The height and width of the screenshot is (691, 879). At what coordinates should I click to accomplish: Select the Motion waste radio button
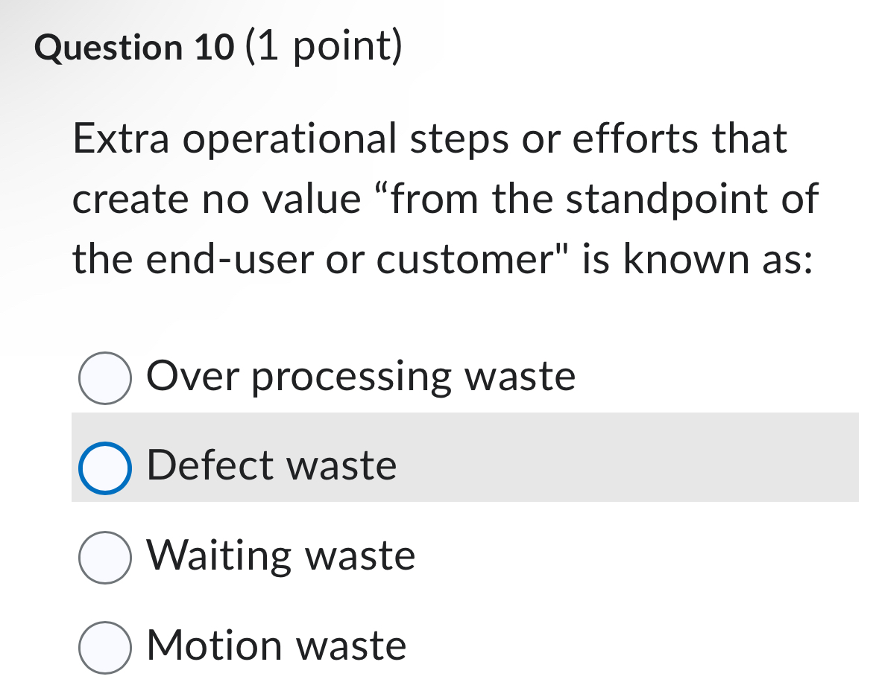104,645
